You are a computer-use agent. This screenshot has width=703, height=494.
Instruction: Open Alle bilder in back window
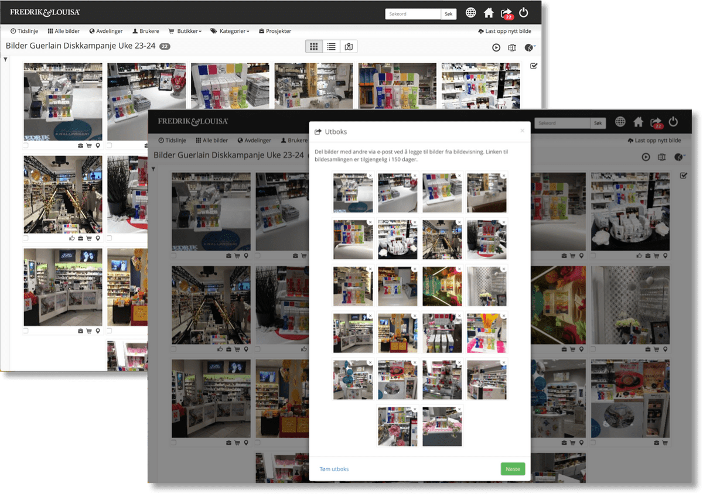[64, 31]
